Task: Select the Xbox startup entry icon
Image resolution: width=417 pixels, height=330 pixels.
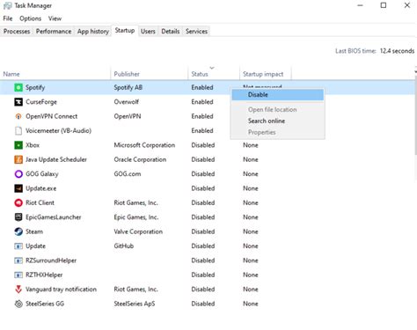Action: pyautogui.click(x=18, y=145)
